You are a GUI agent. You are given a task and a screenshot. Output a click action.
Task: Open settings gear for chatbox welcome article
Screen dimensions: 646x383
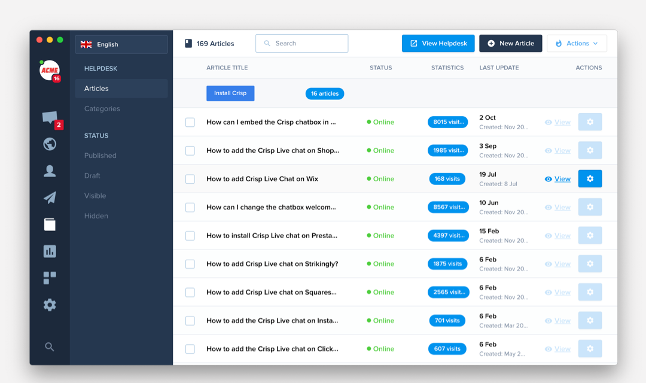(x=590, y=207)
